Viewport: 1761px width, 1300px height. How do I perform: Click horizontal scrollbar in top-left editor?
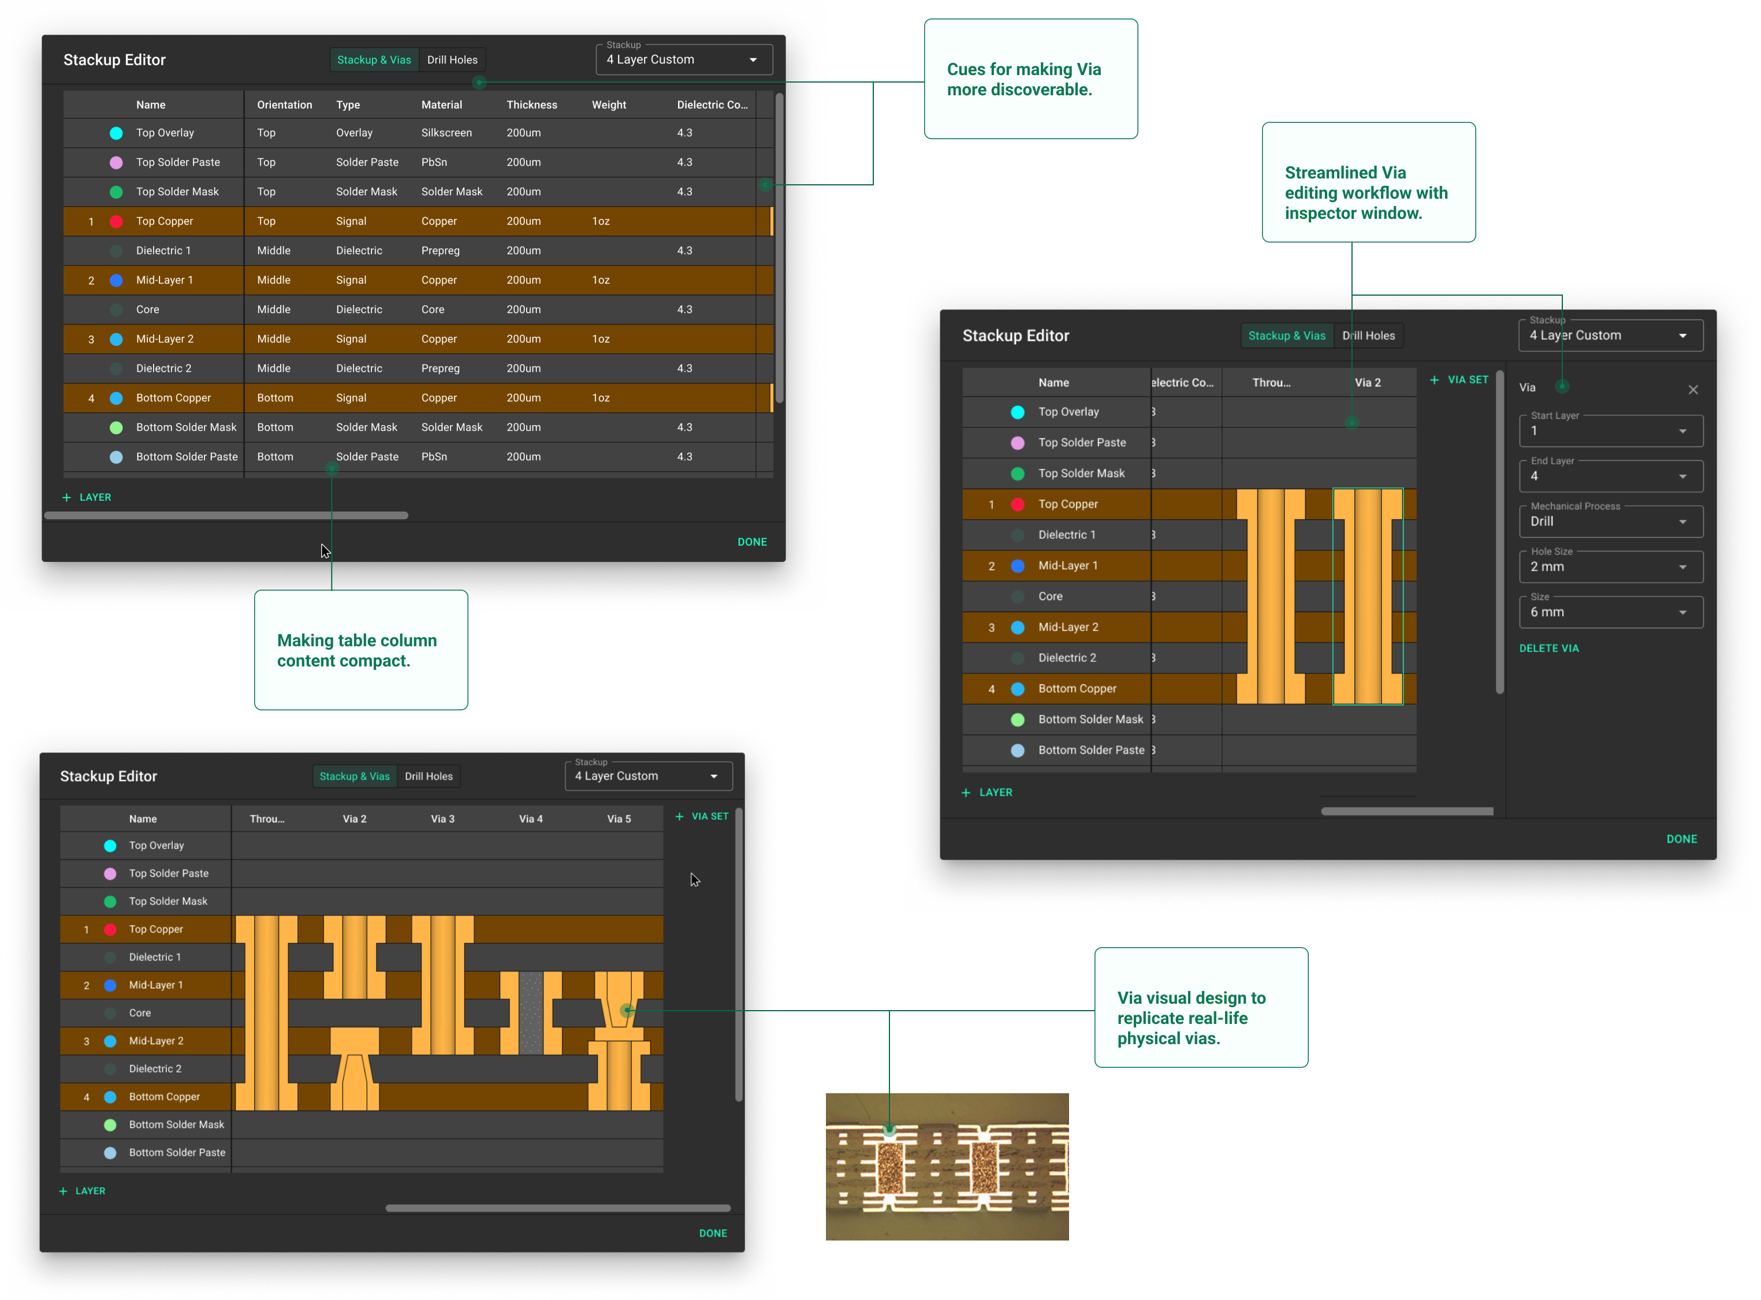pyautogui.click(x=226, y=515)
